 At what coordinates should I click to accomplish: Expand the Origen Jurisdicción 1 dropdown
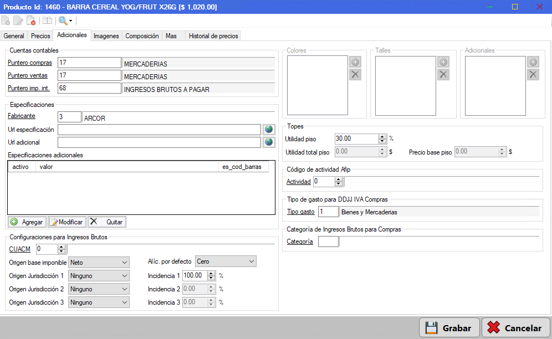tap(125, 276)
